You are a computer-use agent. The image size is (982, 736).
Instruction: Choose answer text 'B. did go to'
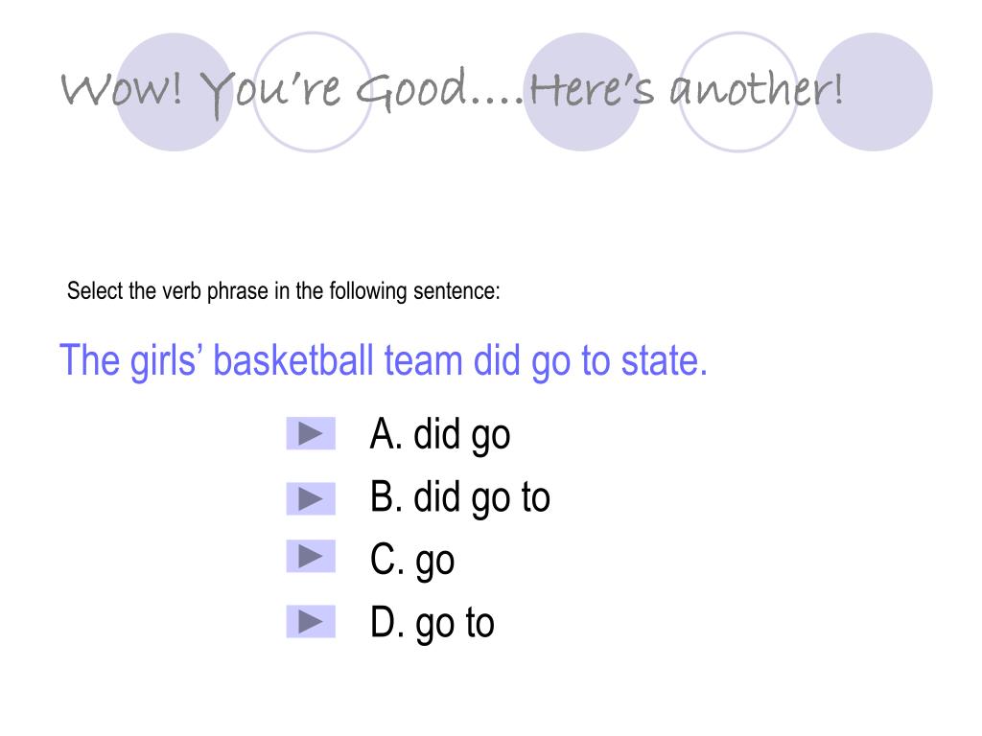tap(459, 498)
